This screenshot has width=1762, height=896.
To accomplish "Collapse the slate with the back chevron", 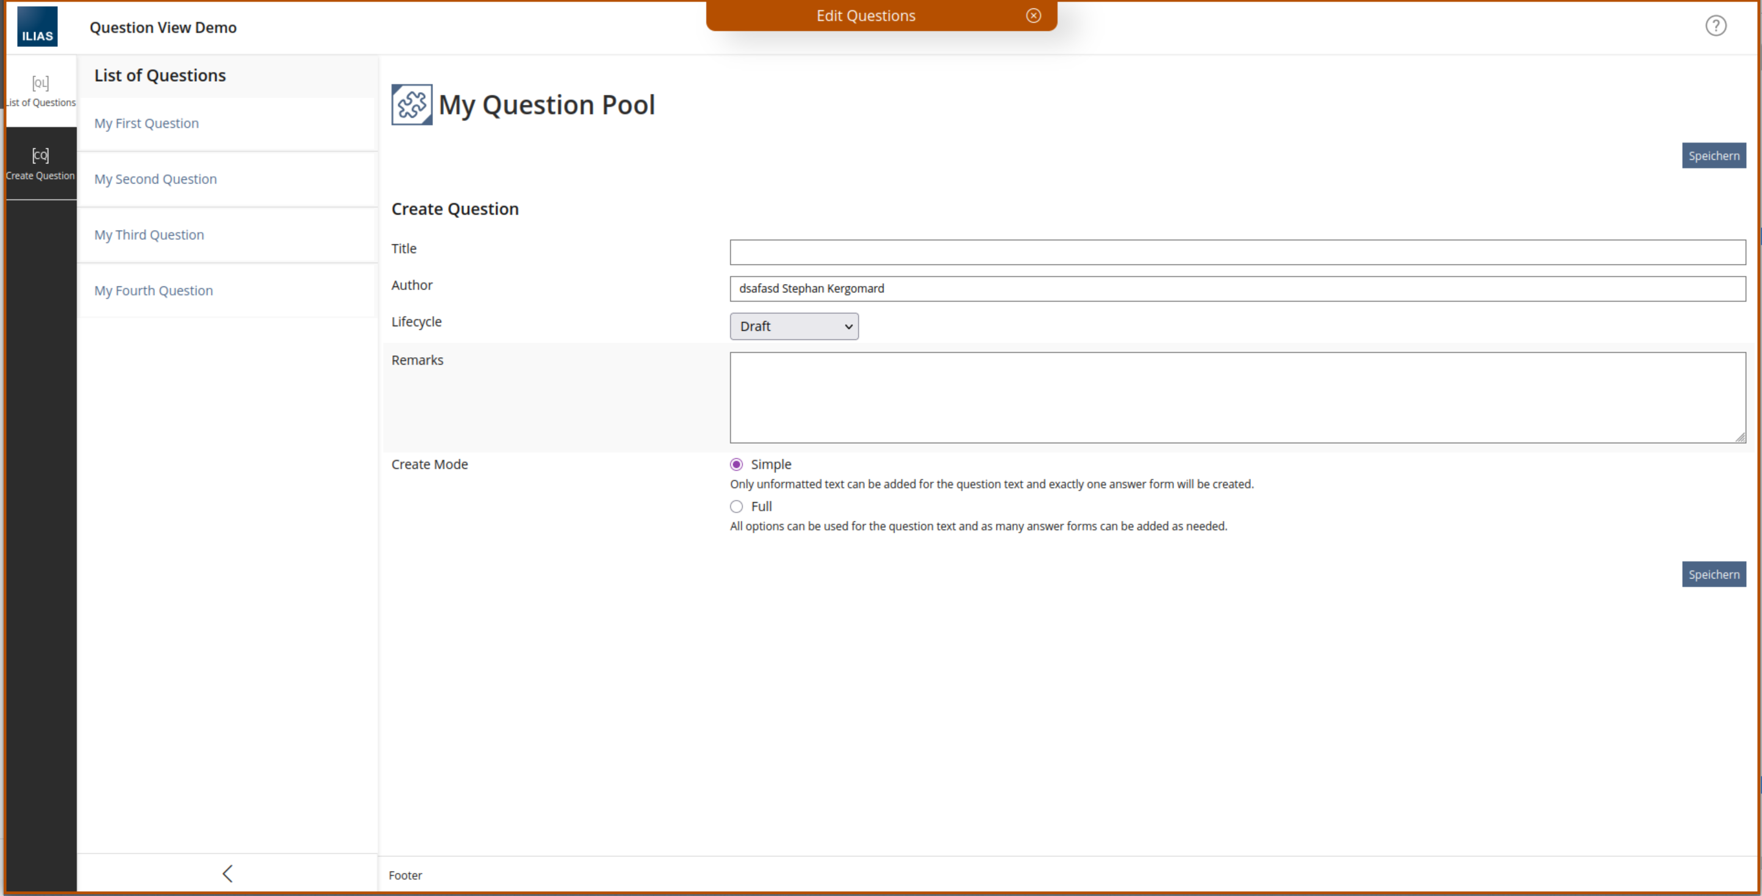I will click(x=227, y=873).
